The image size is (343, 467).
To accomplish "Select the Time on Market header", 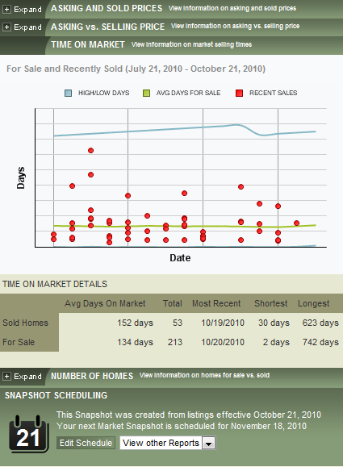I will click(88, 44).
